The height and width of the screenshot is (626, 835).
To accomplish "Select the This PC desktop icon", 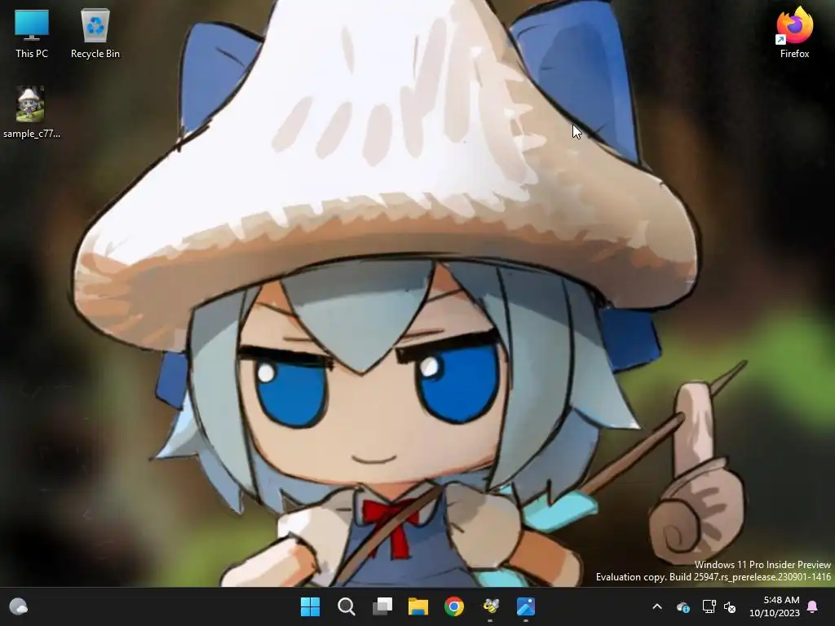I will tap(32, 33).
